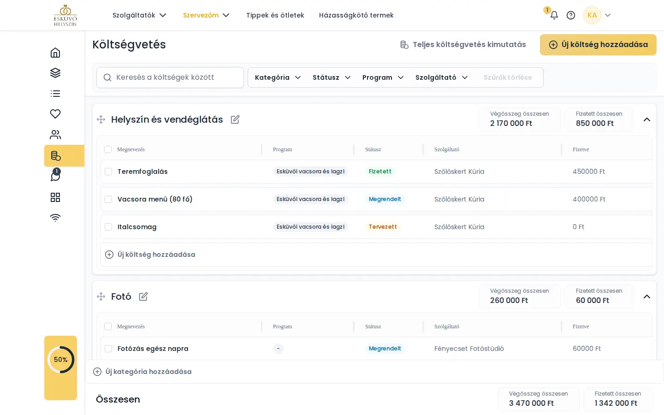
Task: Check the Vacsora menü (80 fő) checkbox
Action: 108,199
